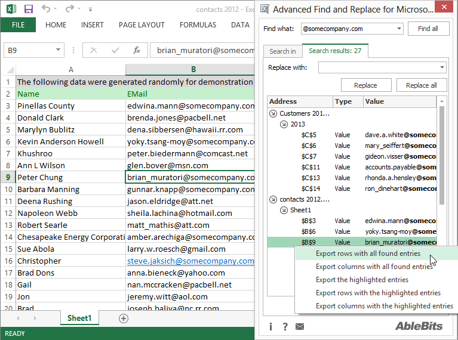Close the Advanced Find and Replace pane

click(x=444, y=7)
